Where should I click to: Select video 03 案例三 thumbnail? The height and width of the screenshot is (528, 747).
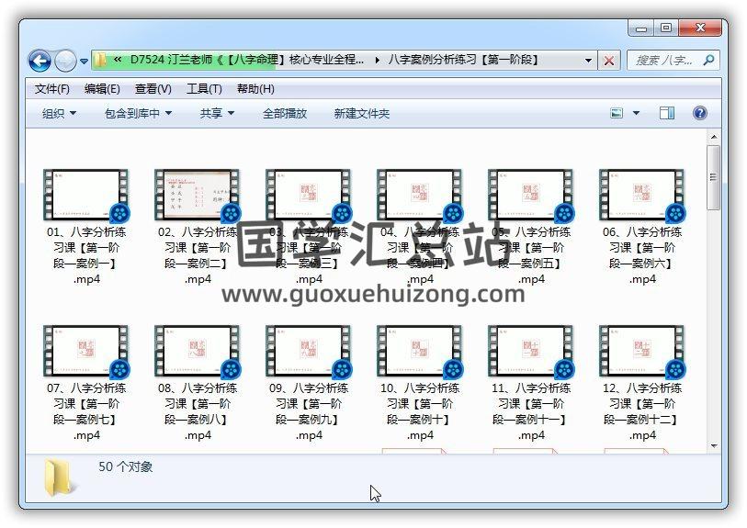[309, 196]
